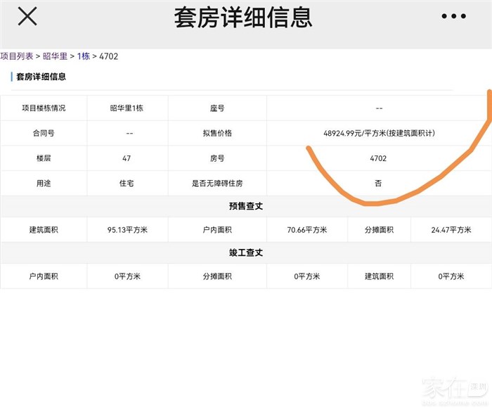This screenshot has height=408, width=492.
Task: Close the page with the X icon
Action: pyautogui.click(x=27, y=17)
